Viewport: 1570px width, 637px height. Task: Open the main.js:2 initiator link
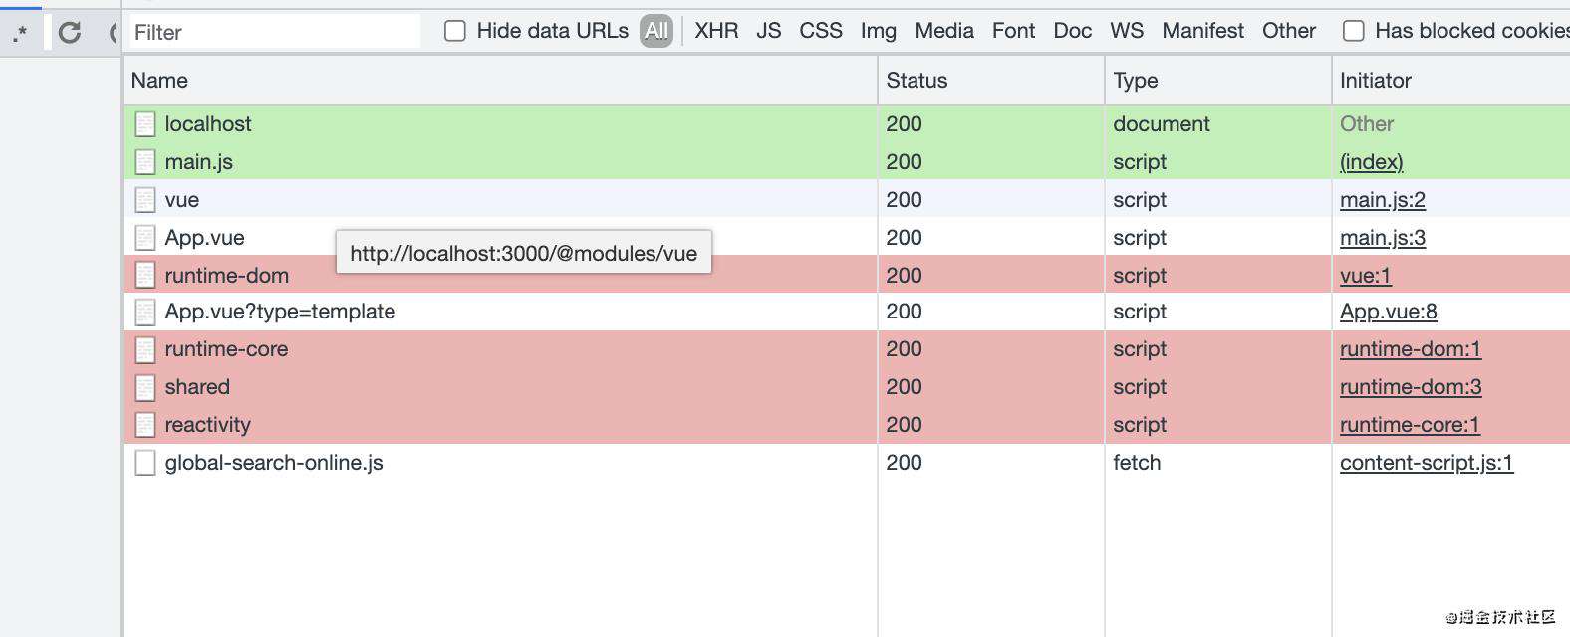click(1383, 200)
